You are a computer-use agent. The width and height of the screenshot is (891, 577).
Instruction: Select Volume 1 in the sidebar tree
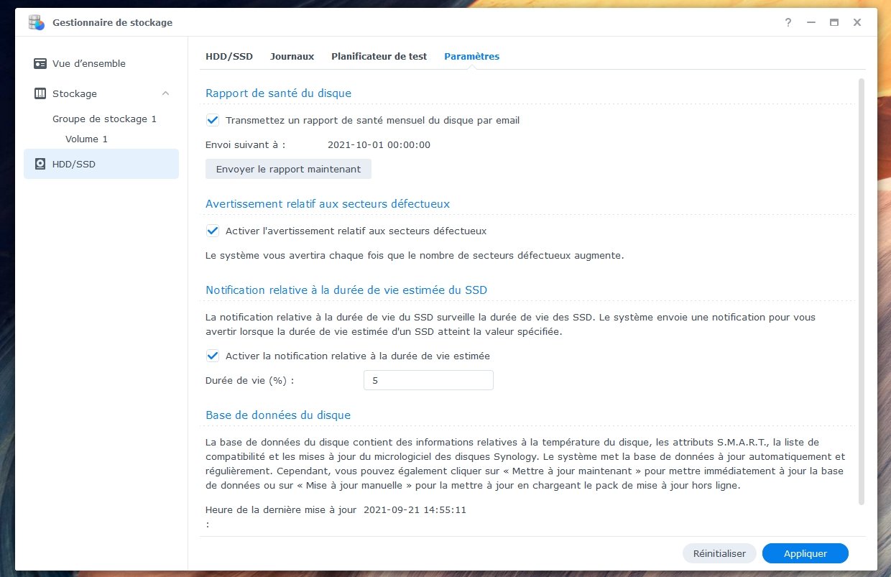click(86, 139)
